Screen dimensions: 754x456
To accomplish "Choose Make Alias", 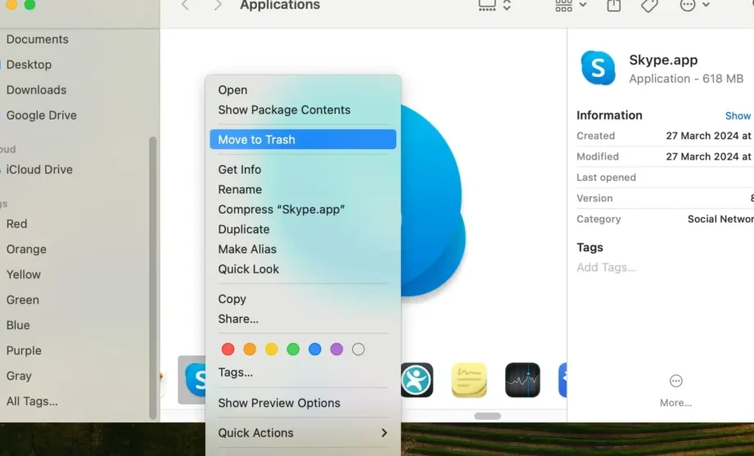I will [x=303, y=249].
